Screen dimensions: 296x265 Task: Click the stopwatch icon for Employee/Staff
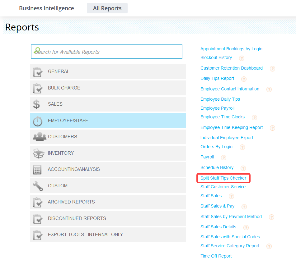pos(37,121)
